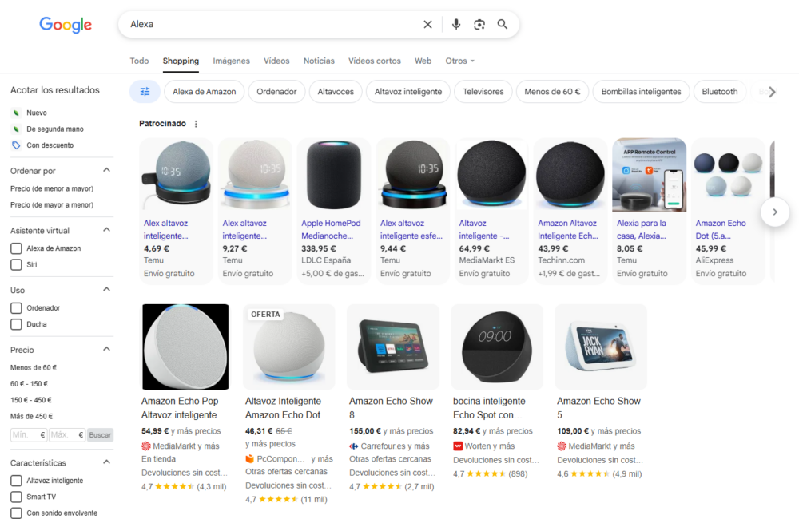Screen dimensions: 799x519
Task: Click the MediaMarkt icon under Amazon Echo Pop
Action: (x=146, y=446)
